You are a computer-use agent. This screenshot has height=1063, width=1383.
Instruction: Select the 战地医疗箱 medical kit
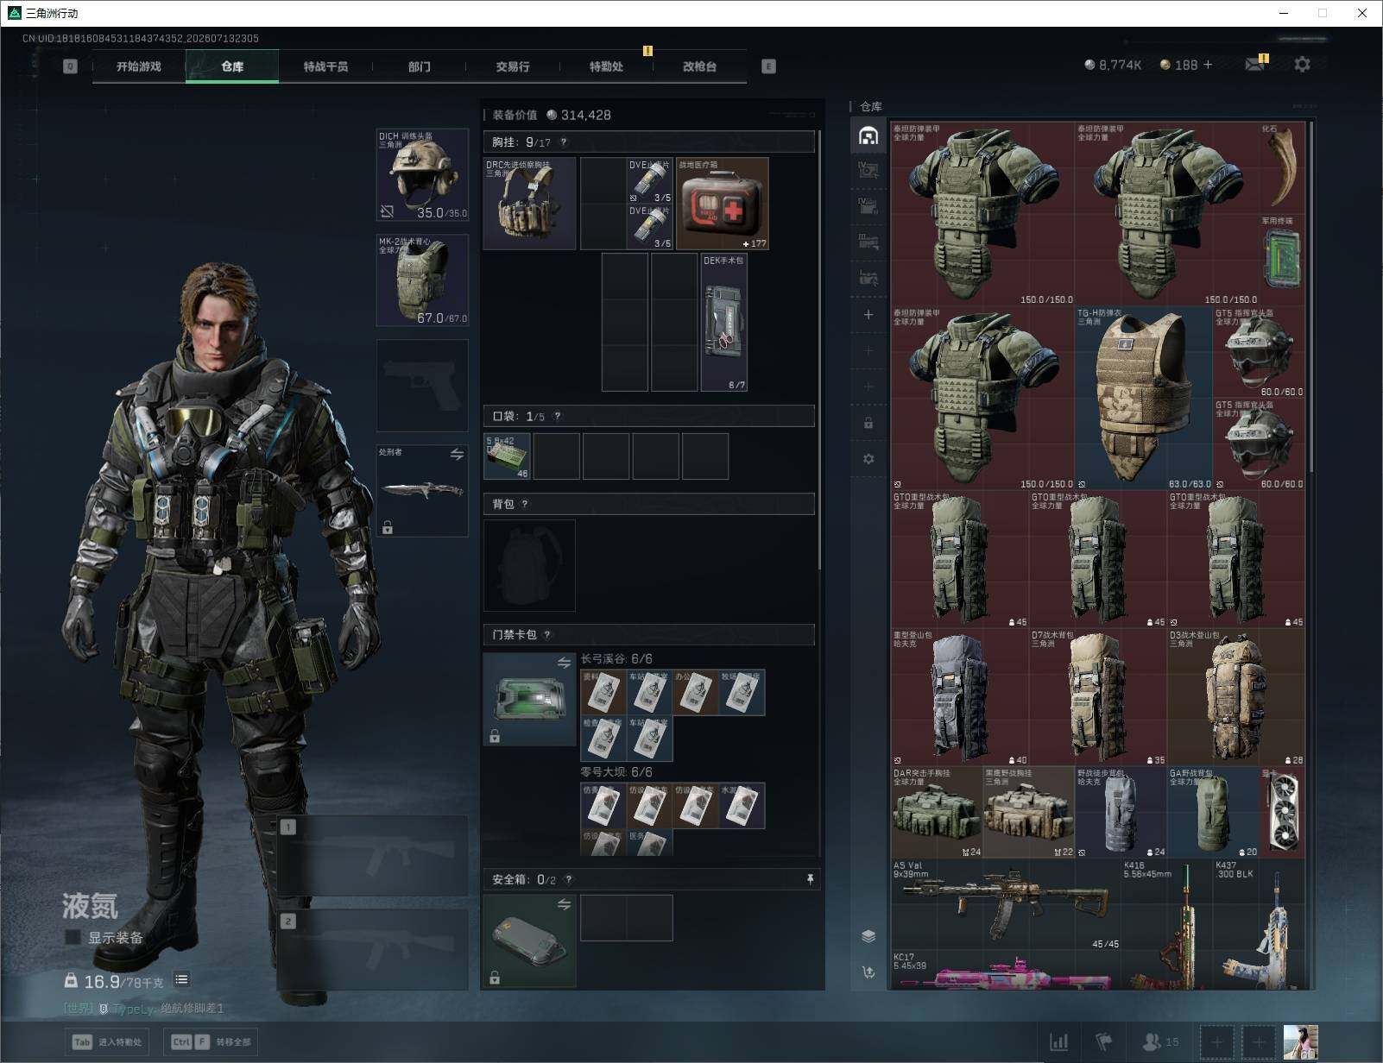723,204
